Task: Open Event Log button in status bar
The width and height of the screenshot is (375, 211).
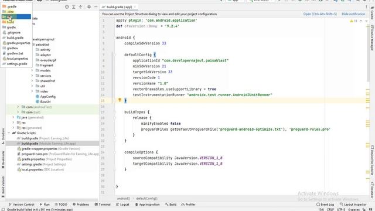Action: (325, 205)
